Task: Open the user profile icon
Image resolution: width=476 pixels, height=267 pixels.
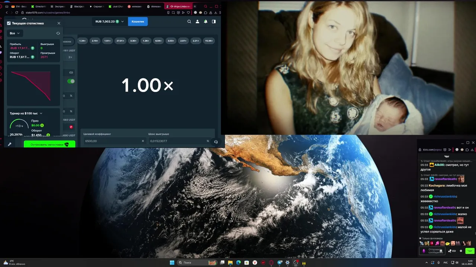Action: (197, 22)
